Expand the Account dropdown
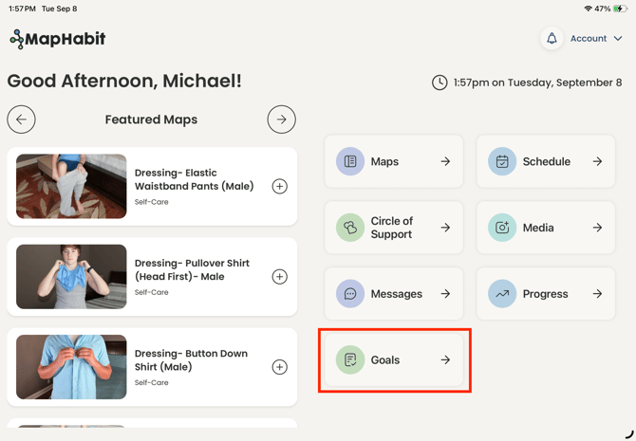Screen dimensions: 636x441 [x=596, y=39]
